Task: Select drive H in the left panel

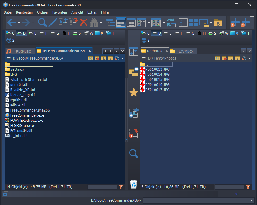Action: (x=66, y=33)
